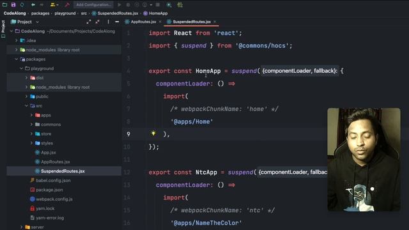Click the Synchronize/reload icon in toolbar

[x=22, y=4]
